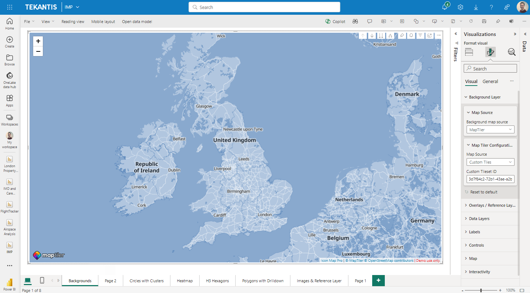530x293 pixels.
Task: Pin the map visual to a dashboard
Action: pos(402,35)
